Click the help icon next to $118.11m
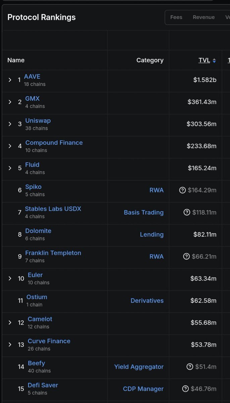This screenshot has width=230, height=403. point(187,213)
